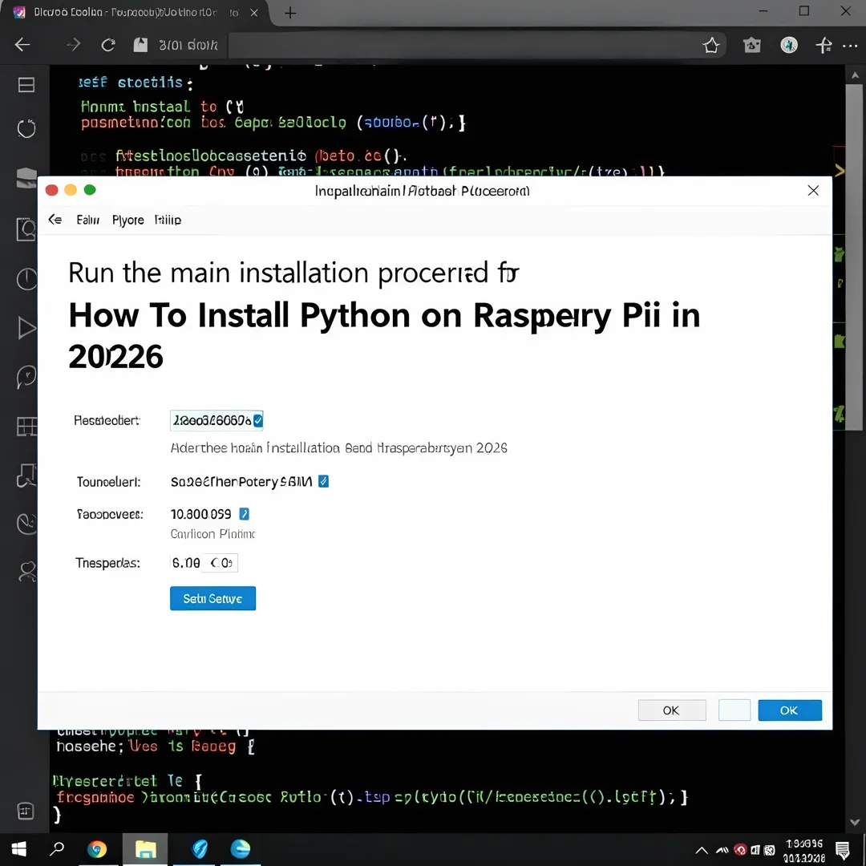Screen dimensions: 866x866
Task: Close the current browser tab
Action: point(254,12)
